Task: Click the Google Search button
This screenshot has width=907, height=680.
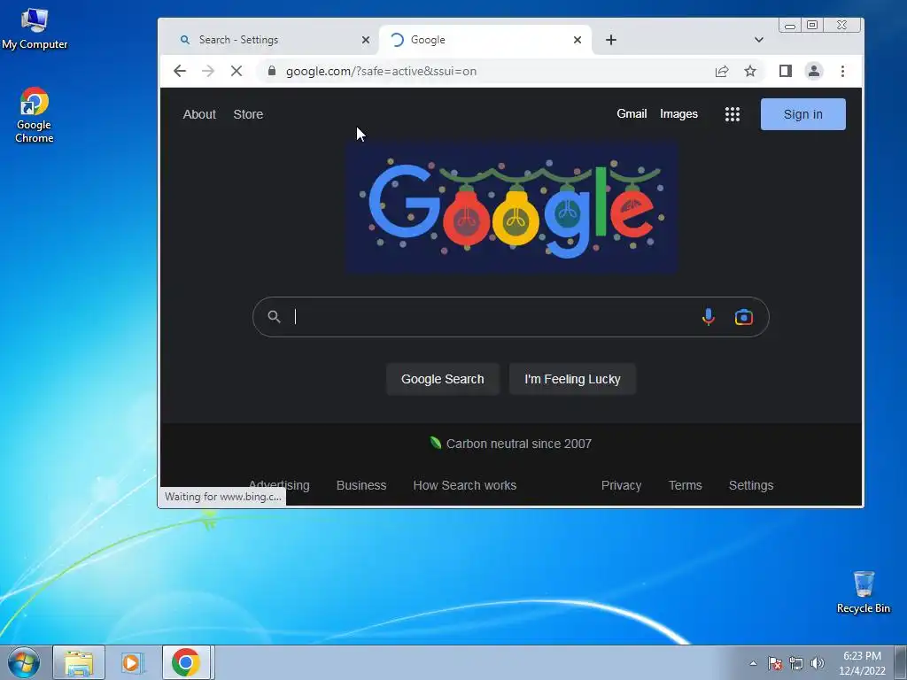Action: 443,379
